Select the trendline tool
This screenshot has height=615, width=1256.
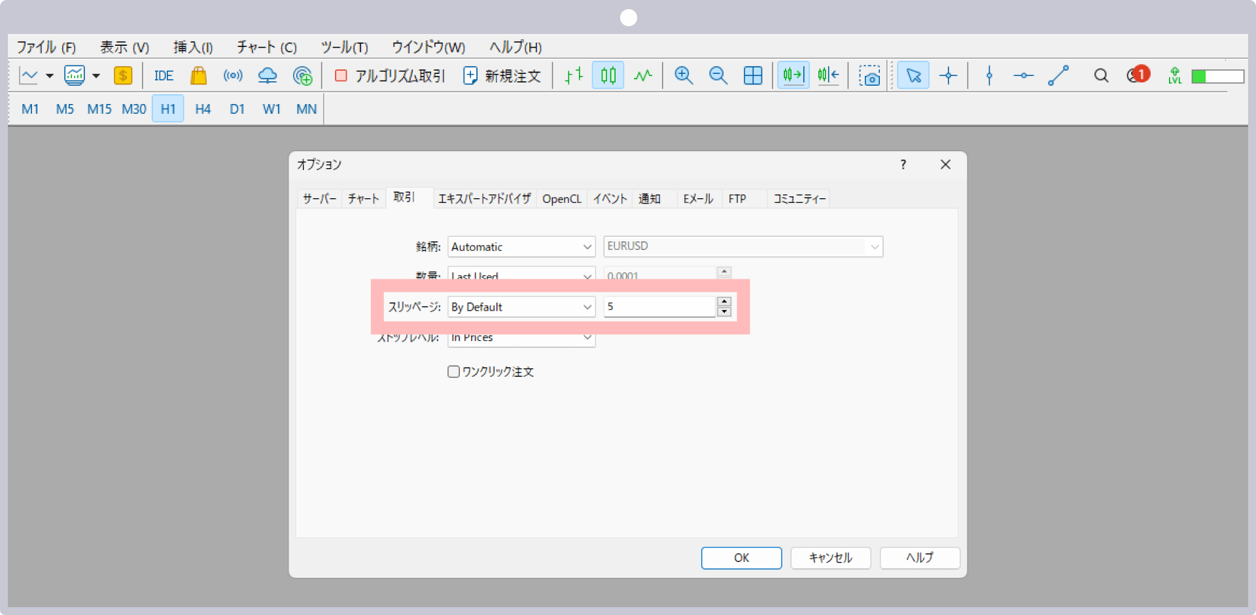tap(1058, 76)
